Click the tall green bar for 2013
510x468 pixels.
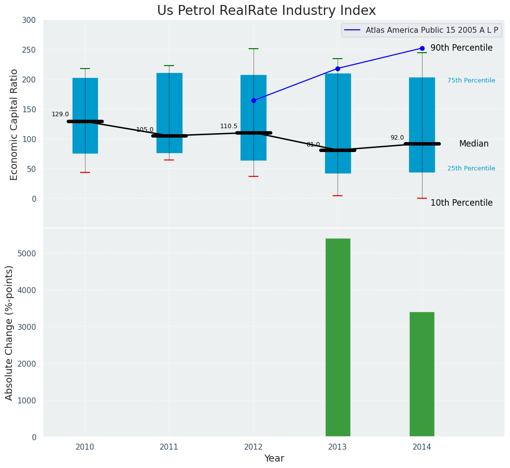click(338, 337)
